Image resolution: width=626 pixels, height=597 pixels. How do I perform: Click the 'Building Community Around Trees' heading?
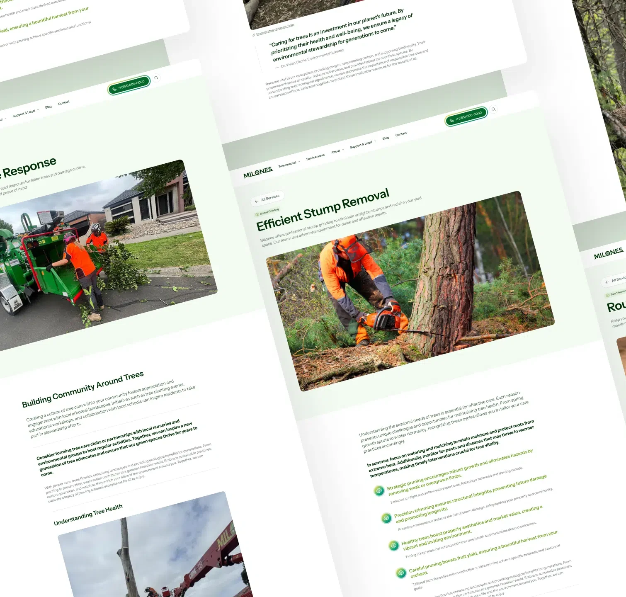coord(83,389)
